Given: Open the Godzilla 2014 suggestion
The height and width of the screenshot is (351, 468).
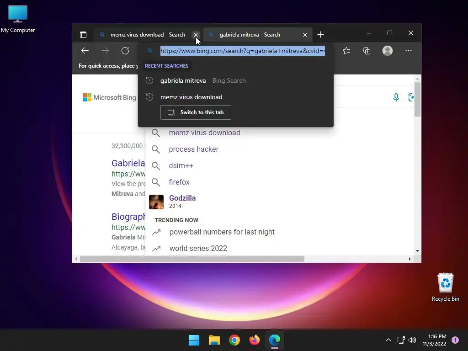Looking at the screenshot, I should pos(182,202).
